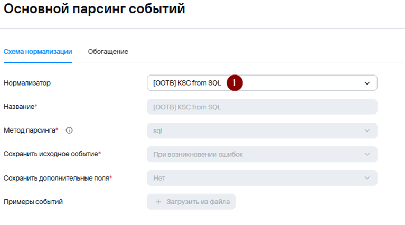Click info icon next to Метод парсинга
The height and width of the screenshot is (225, 405).
click(x=69, y=130)
